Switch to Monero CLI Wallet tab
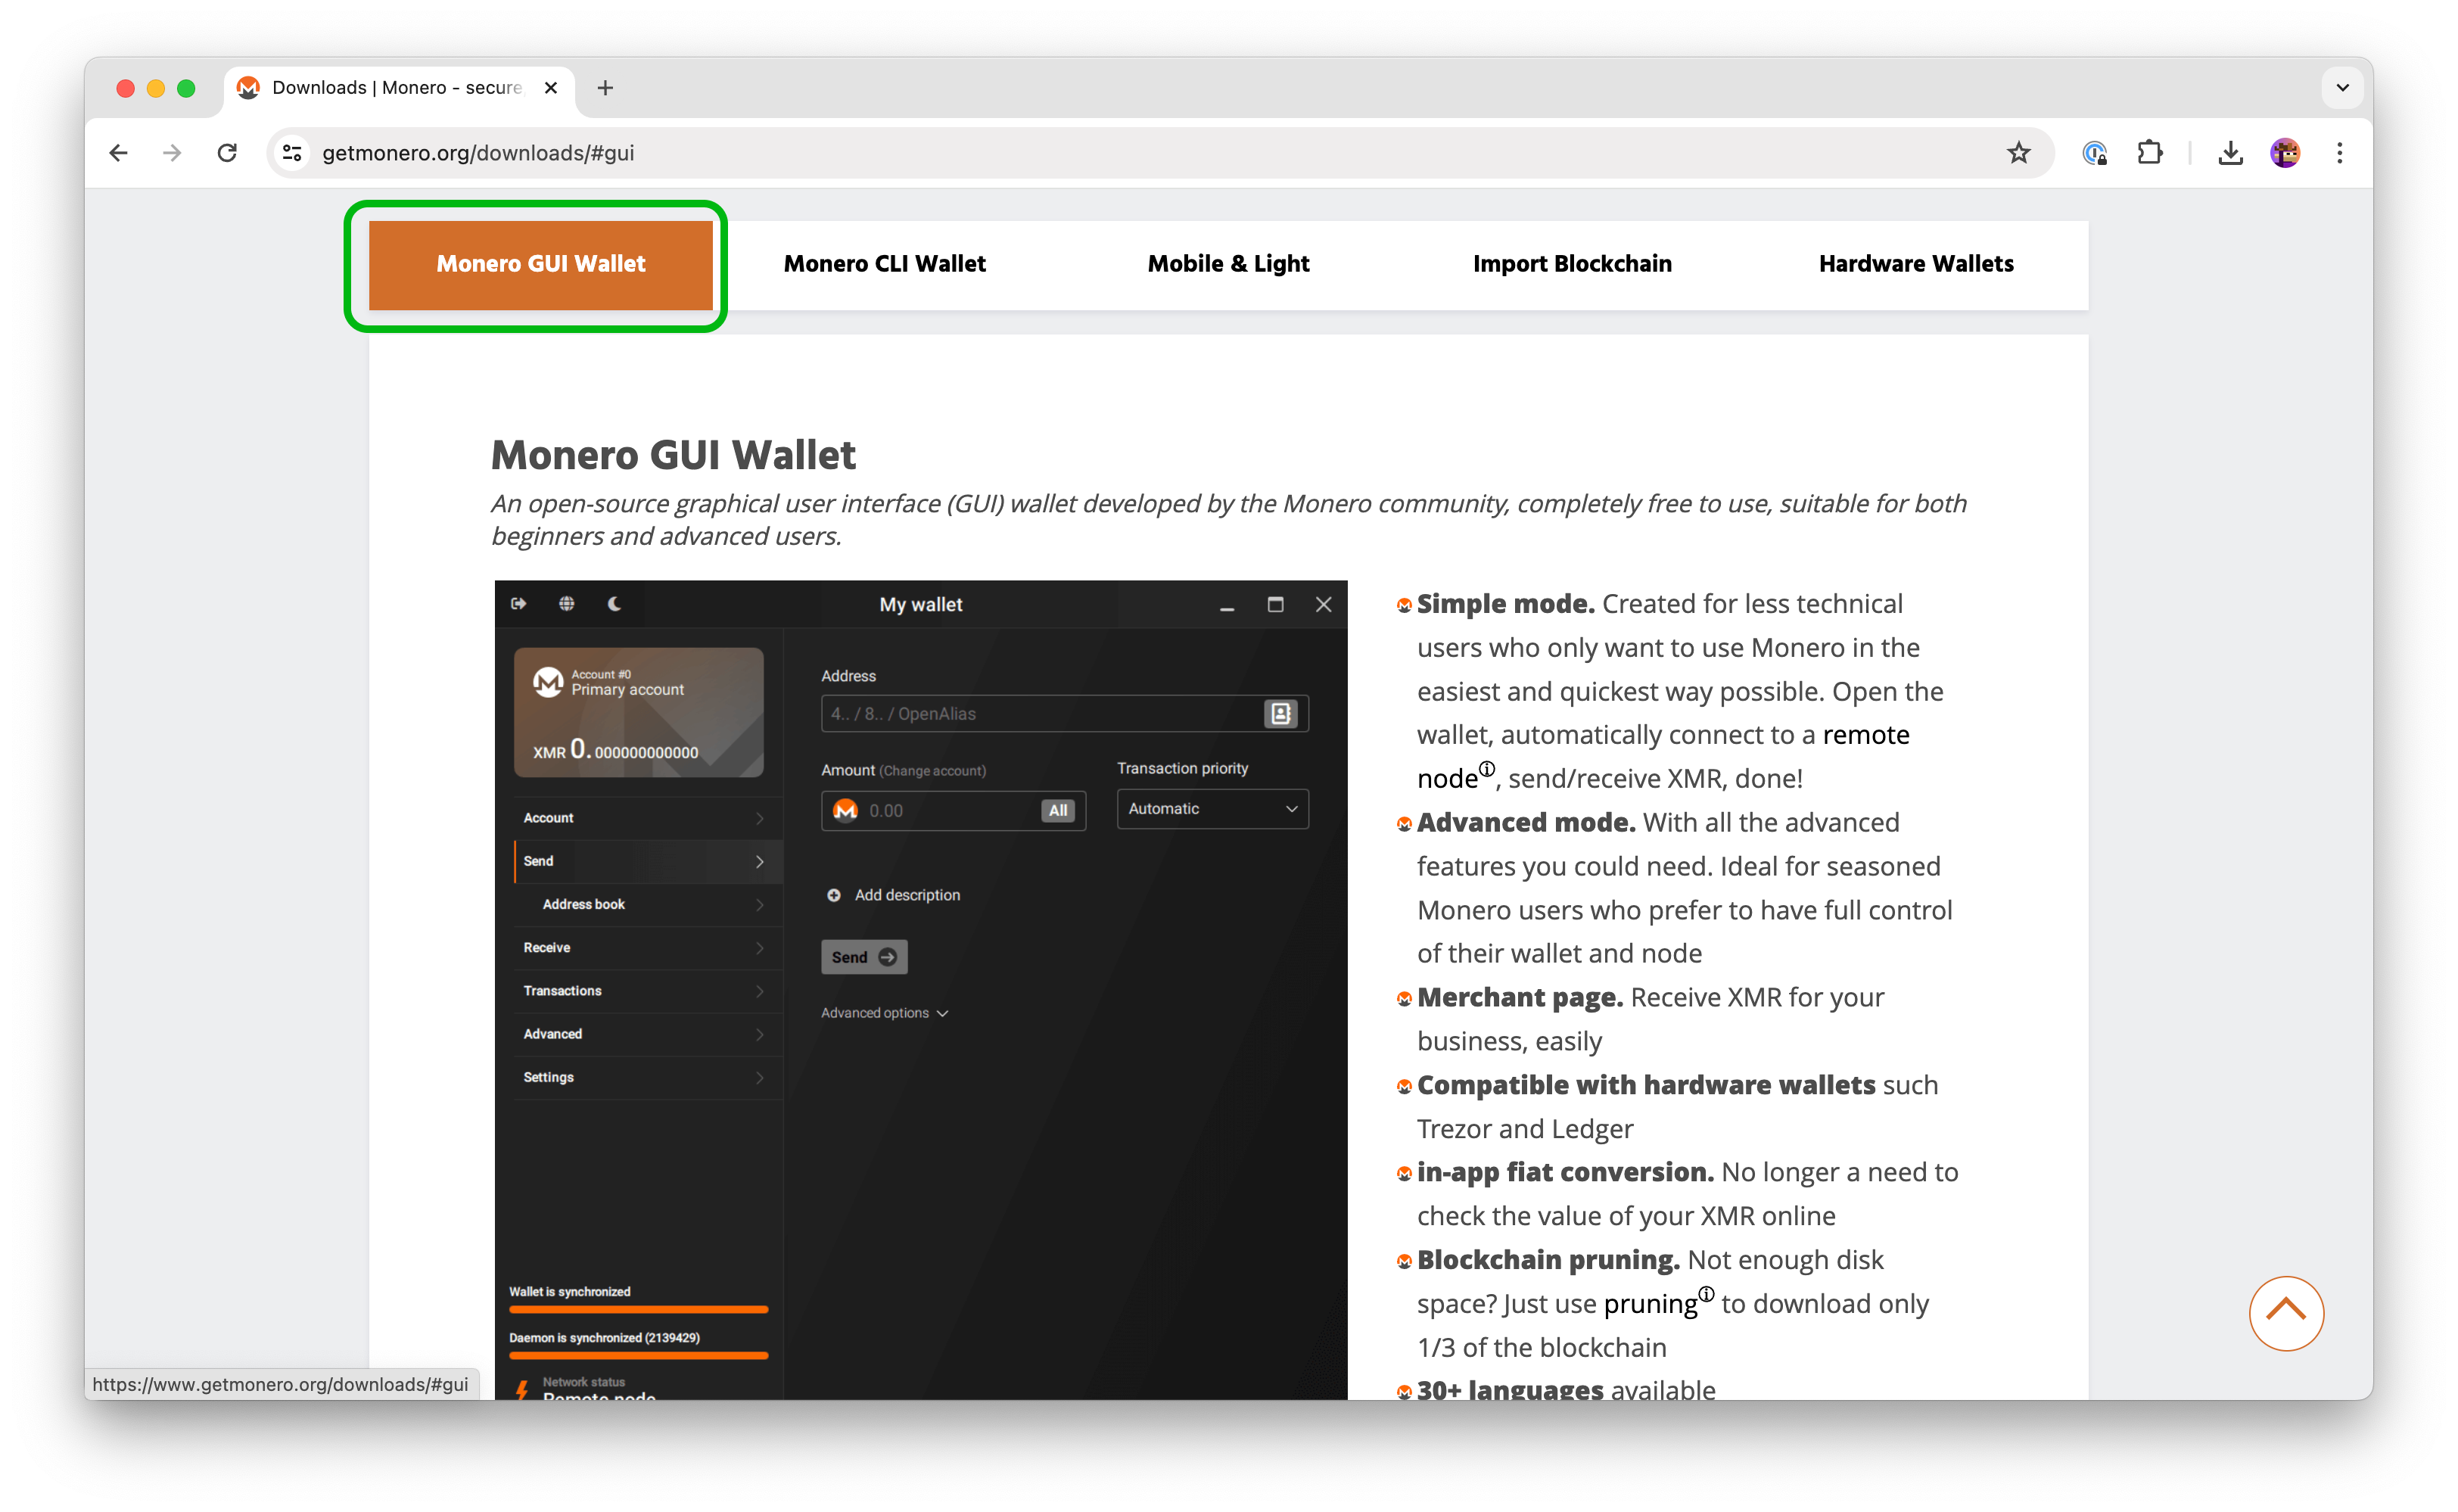Screen dimensions: 2458x1512 [x=884, y=264]
